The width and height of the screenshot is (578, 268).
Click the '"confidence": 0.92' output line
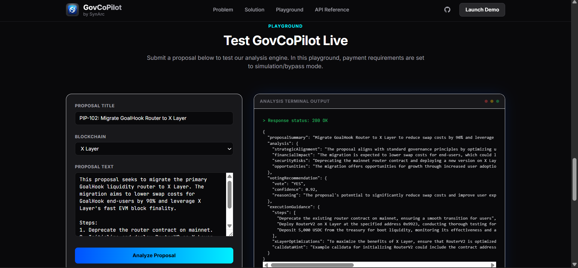(295, 189)
